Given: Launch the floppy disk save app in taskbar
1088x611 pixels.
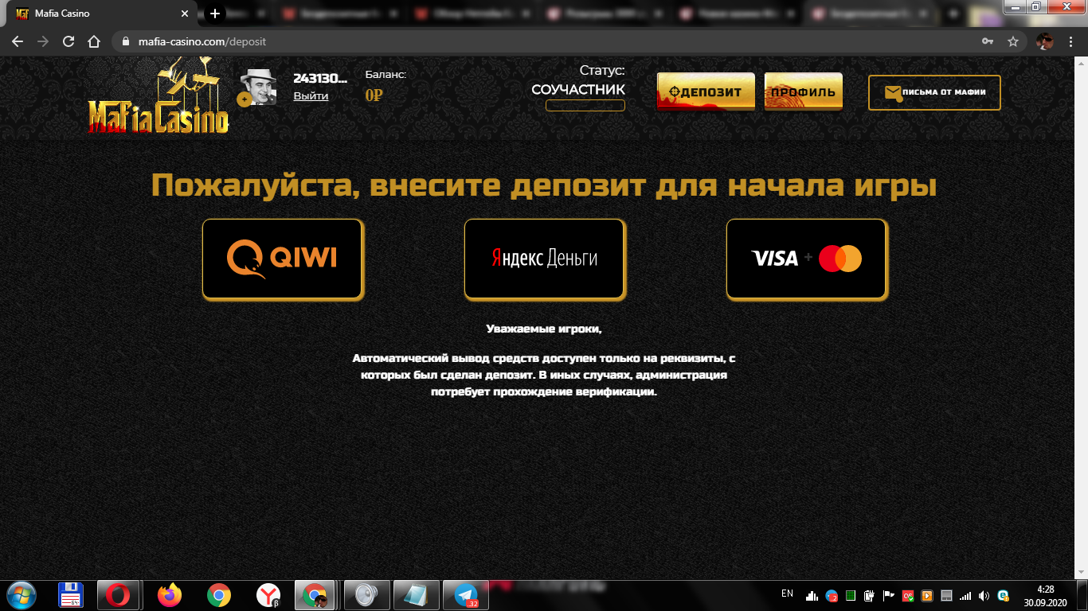Looking at the screenshot, I should pos(72,595).
